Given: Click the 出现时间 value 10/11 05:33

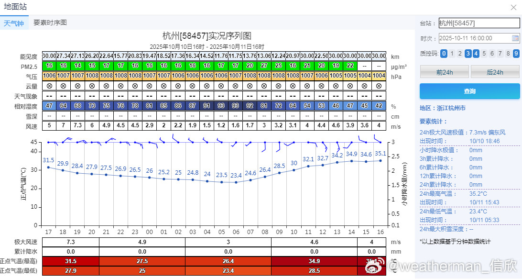Looking at the screenshot, I should (x=484, y=220).
